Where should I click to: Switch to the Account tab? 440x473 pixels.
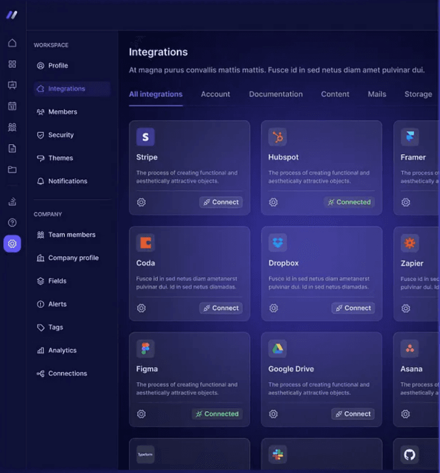(215, 94)
